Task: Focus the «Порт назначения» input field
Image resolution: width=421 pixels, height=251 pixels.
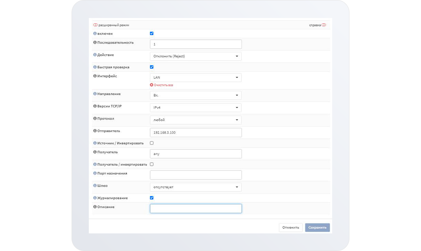Action: coord(196,175)
